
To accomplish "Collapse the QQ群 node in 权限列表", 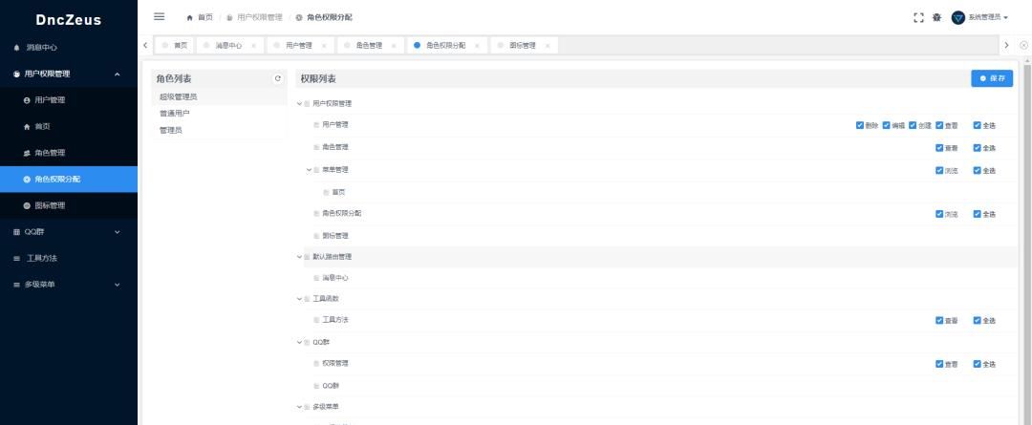I will (x=299, y=342).
